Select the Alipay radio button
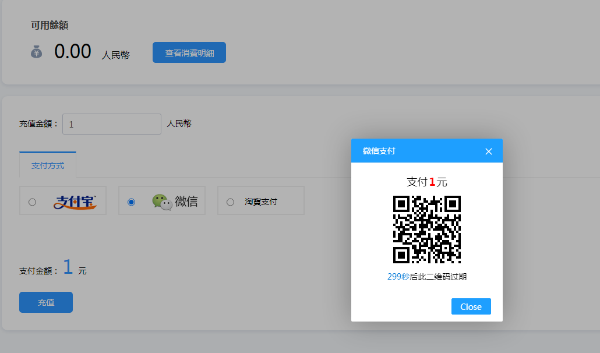Image resolution: width=600 pixels, height=353 pixels. click(x=32, y=202)
